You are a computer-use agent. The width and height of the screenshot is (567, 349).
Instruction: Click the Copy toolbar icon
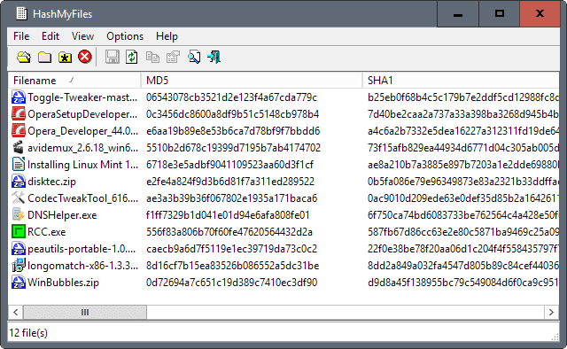coord(152,58)
